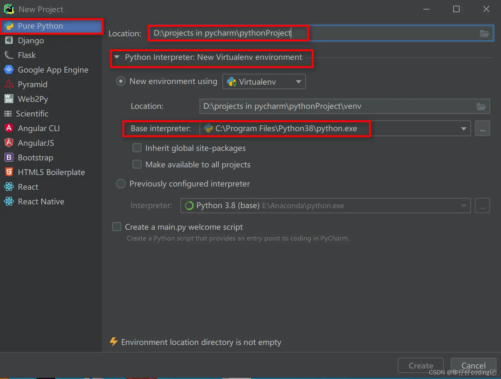Click the Web2Py icon
This screenshot has height=379, width=501.
[x=9, y=99]
